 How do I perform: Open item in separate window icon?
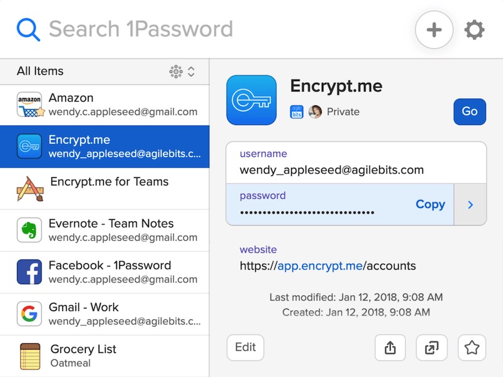pyautogui.click(x=431, y=347)
